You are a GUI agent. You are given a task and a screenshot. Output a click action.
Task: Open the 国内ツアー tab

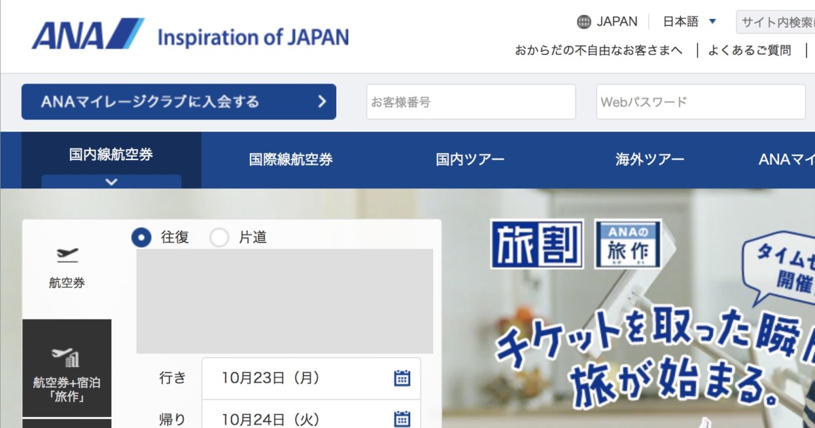point(470,160)
